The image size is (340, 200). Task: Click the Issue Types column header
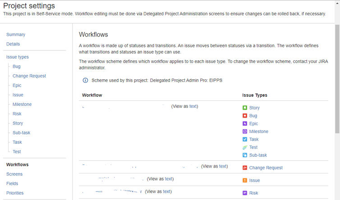pyautogui.click(x=255, y=95)
